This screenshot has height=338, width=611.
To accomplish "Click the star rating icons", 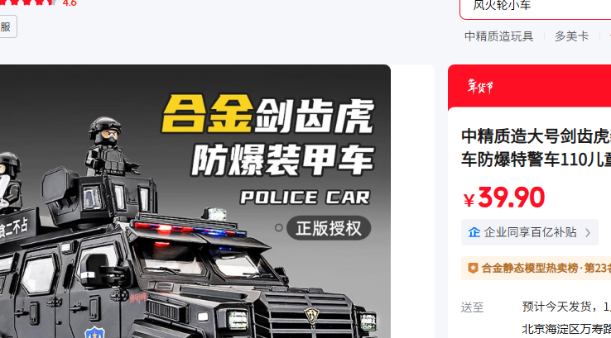I will point(28,2).
